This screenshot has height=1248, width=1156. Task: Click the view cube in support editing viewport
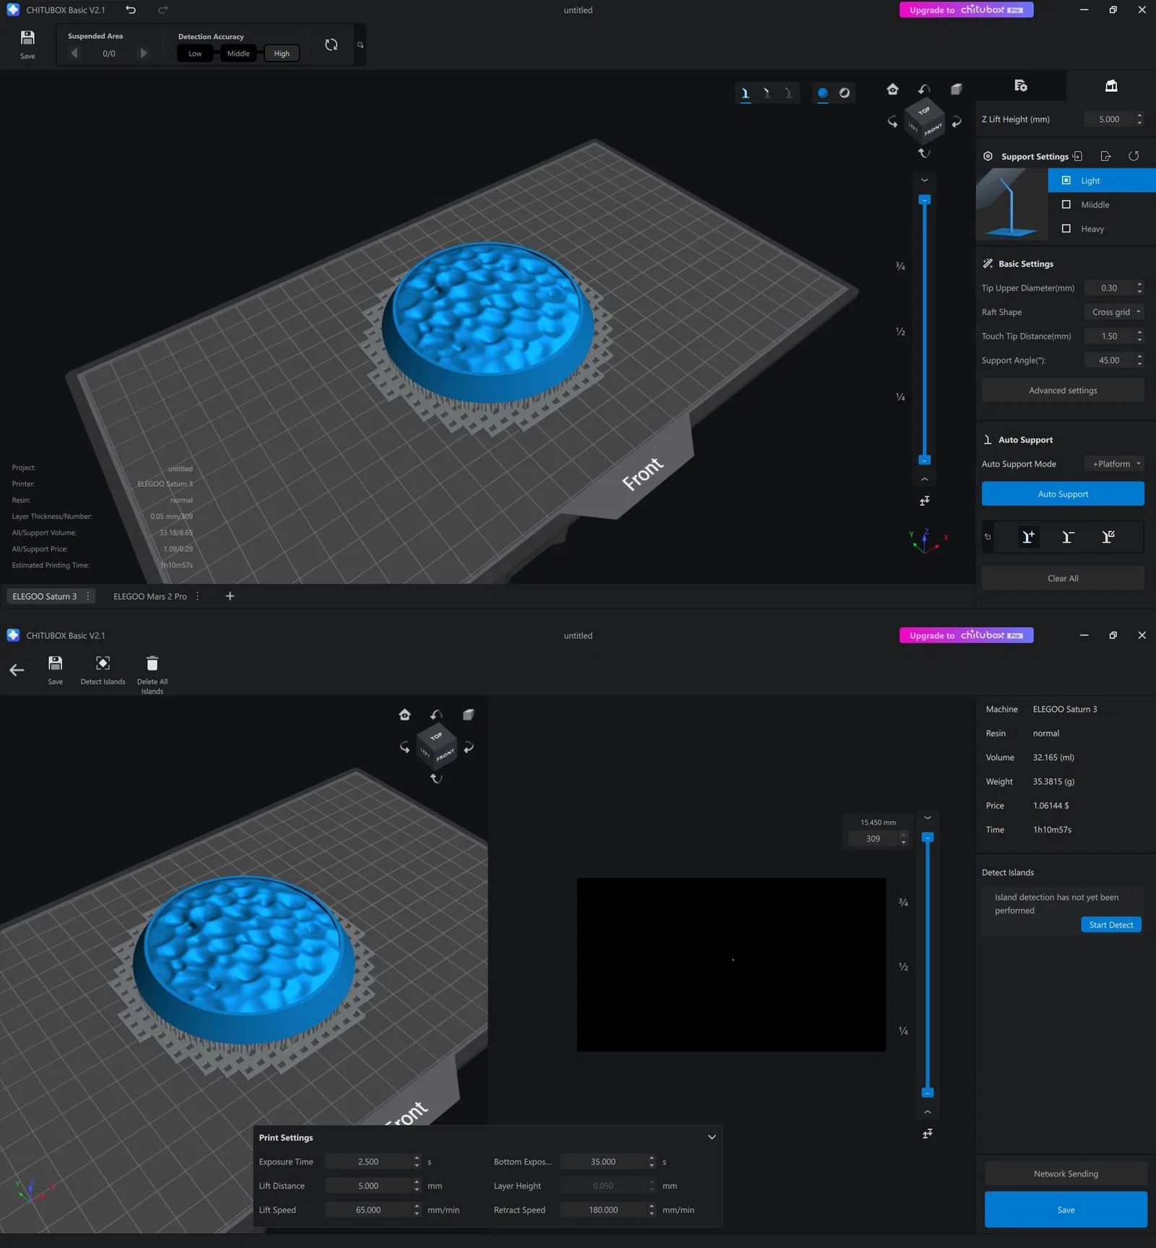[925, 120]
